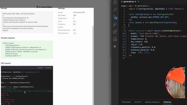Click the 'Prompt' section heading

4,8
